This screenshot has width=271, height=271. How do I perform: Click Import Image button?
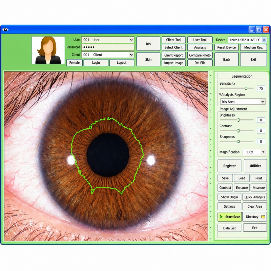pyautogui.click(x=174, y=63)
